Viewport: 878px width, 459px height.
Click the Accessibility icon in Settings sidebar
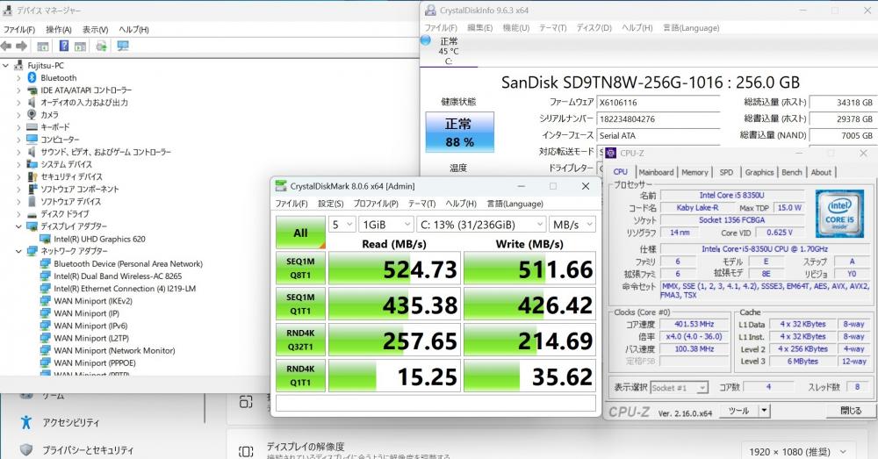(x=26, y=422)
